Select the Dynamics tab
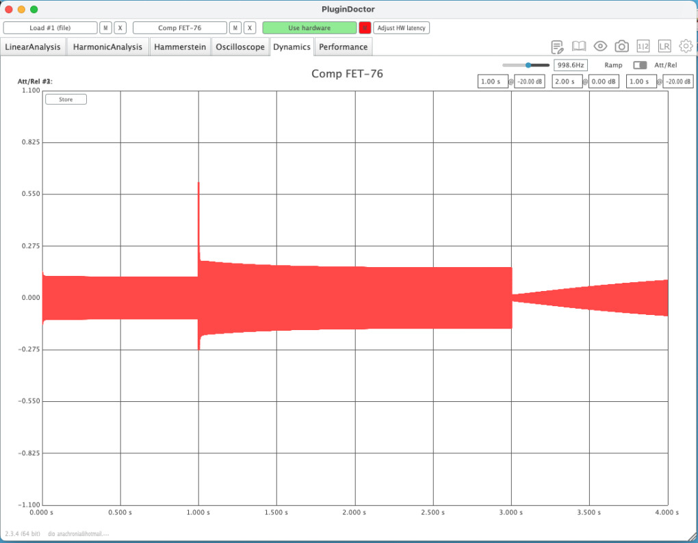The image size is (698, 543). 292,47
